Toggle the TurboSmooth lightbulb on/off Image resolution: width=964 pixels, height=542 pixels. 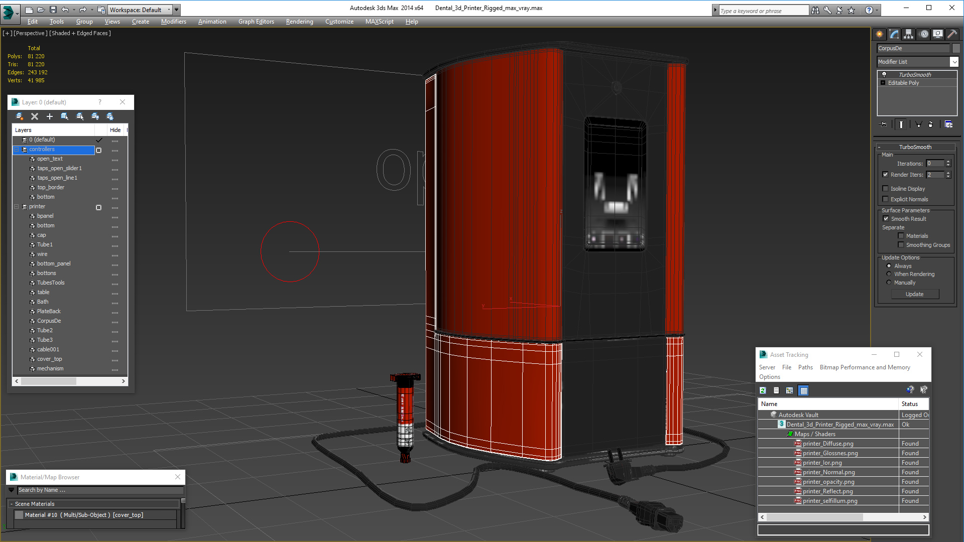pyautogui.click(x=884, y=74)
